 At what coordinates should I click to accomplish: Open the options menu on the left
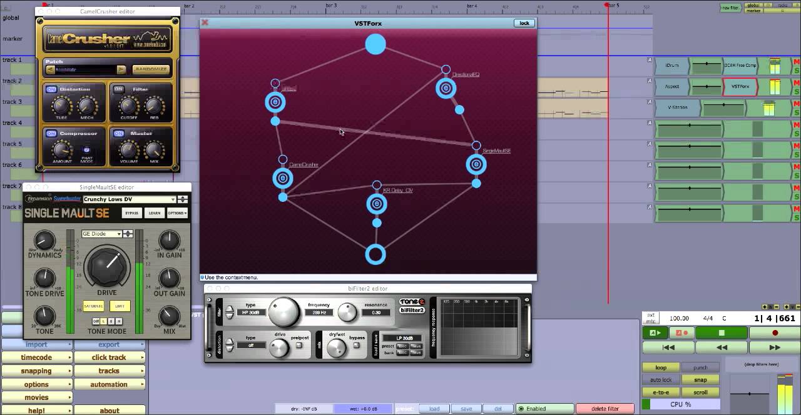(x=37, y=384)
